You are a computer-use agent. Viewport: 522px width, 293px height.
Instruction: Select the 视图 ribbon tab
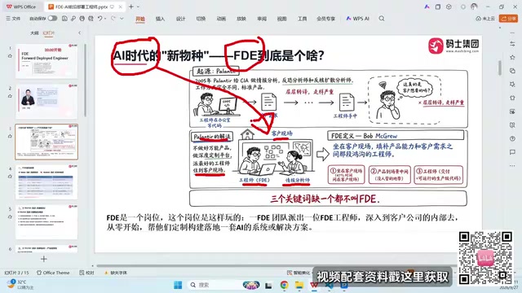(282, 19)
